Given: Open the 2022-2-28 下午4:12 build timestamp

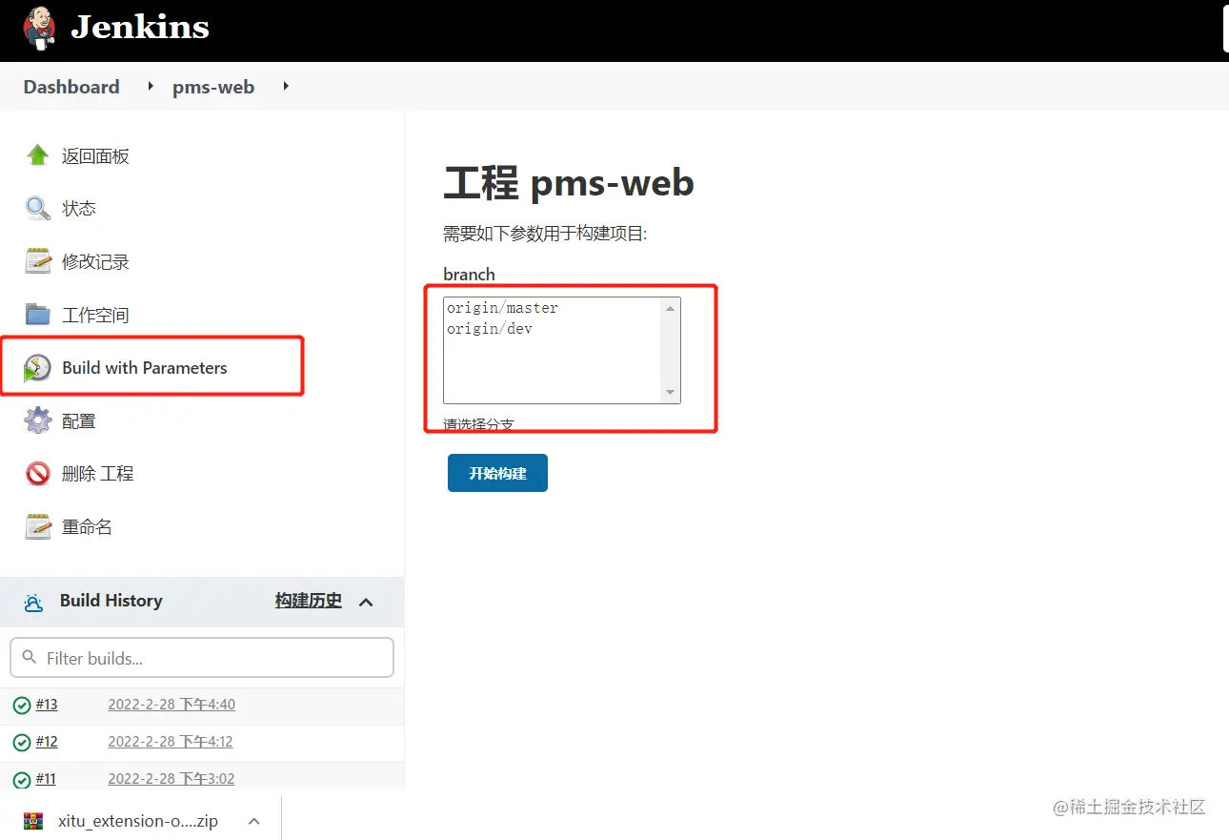Looking at the screenshot, I should point(171,742).
